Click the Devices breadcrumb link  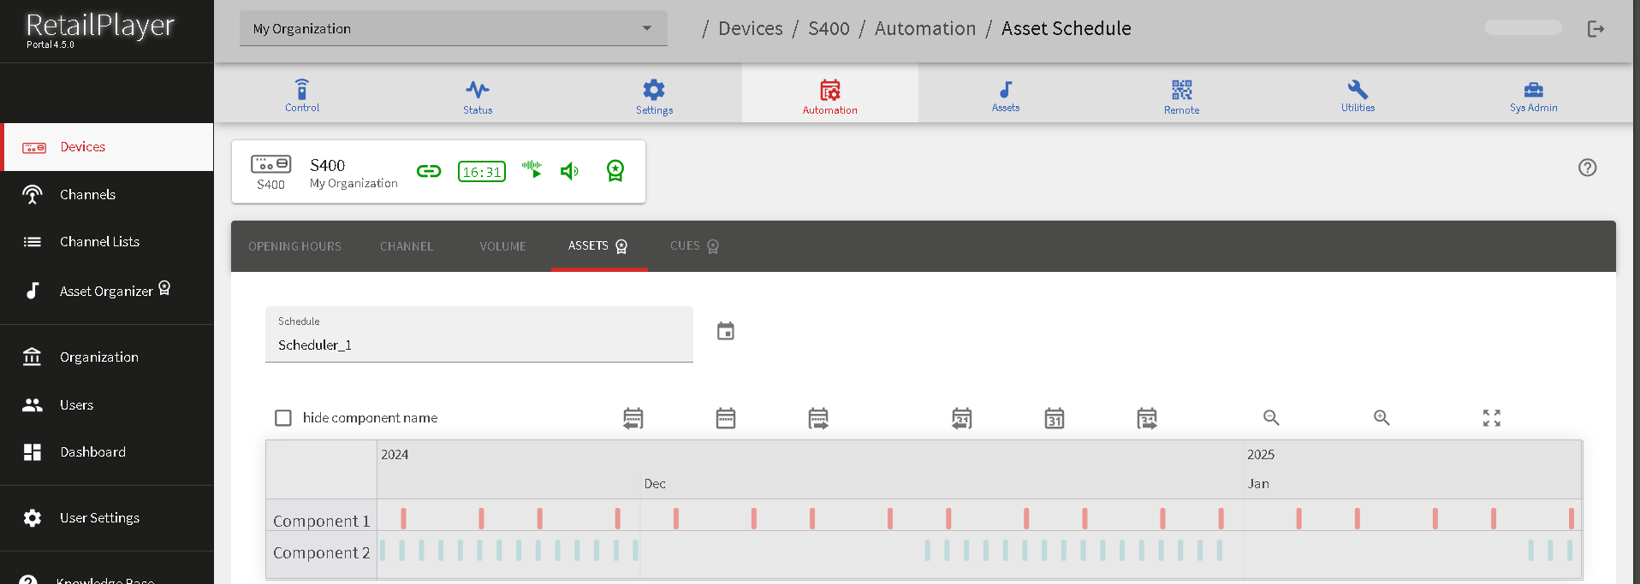750,29
